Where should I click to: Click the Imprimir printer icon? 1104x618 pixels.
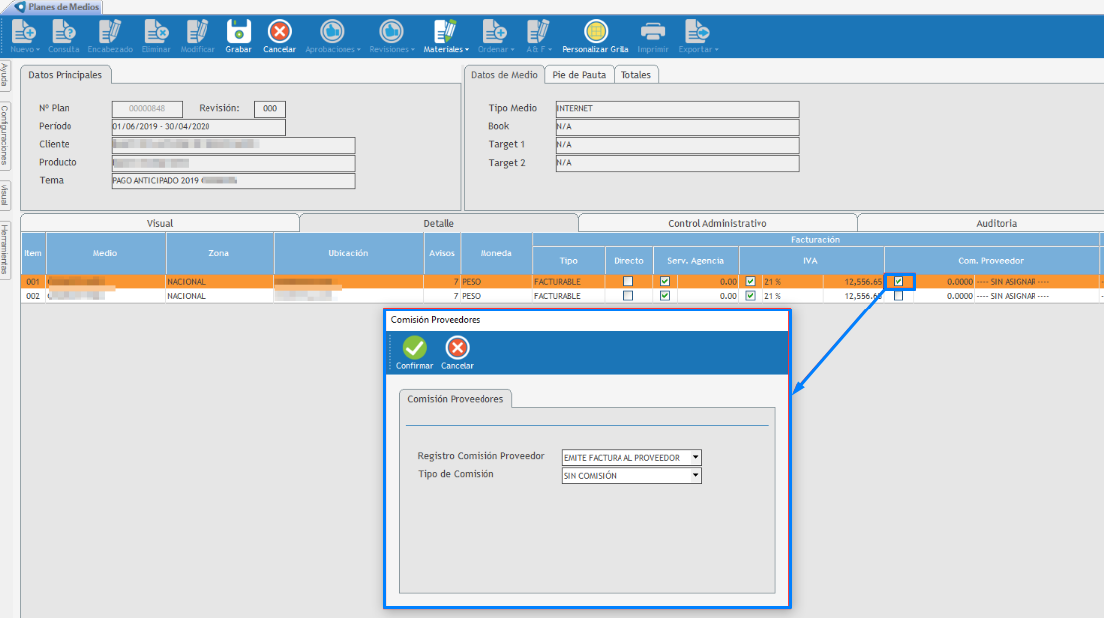(x=652, y=32)
